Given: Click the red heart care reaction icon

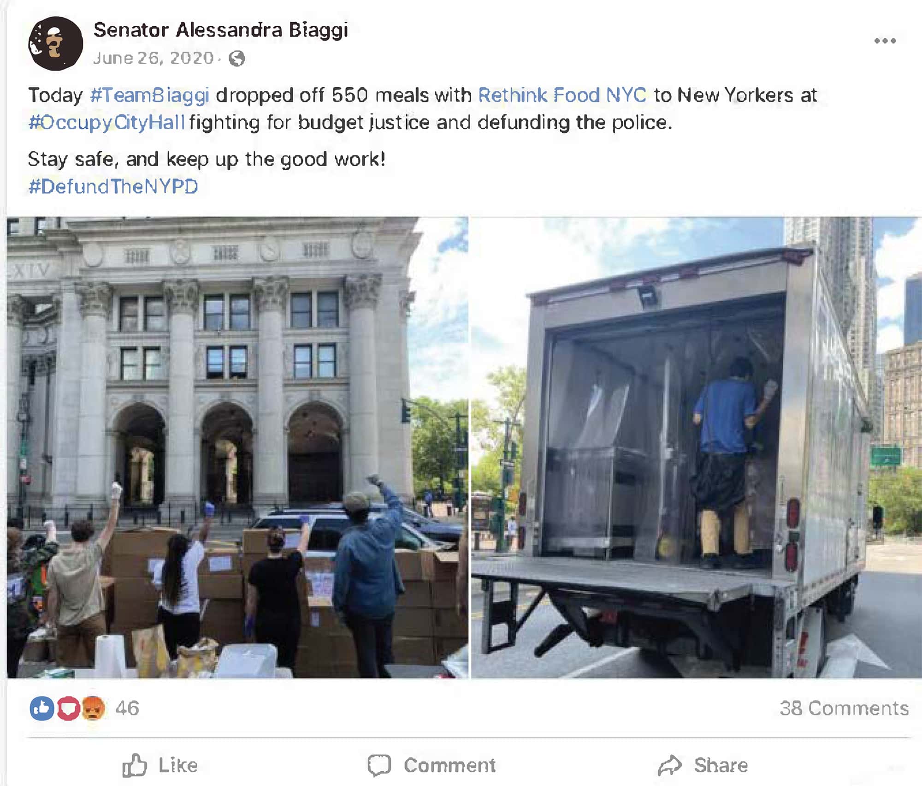Looking at the screenshot, I should (x=68, y=708).
